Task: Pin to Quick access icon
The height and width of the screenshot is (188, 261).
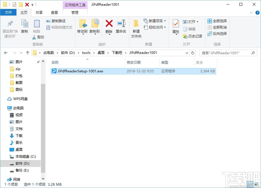Action: [10, 24]
